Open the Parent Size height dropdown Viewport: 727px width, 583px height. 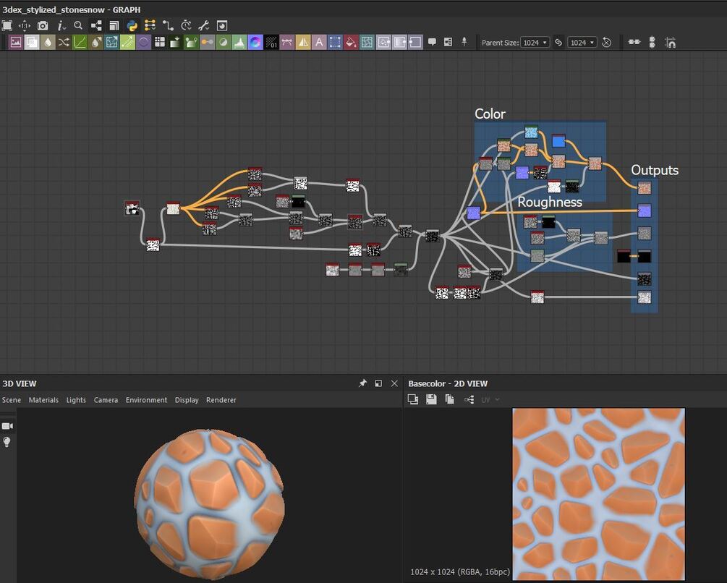click(x=582, y=43)
